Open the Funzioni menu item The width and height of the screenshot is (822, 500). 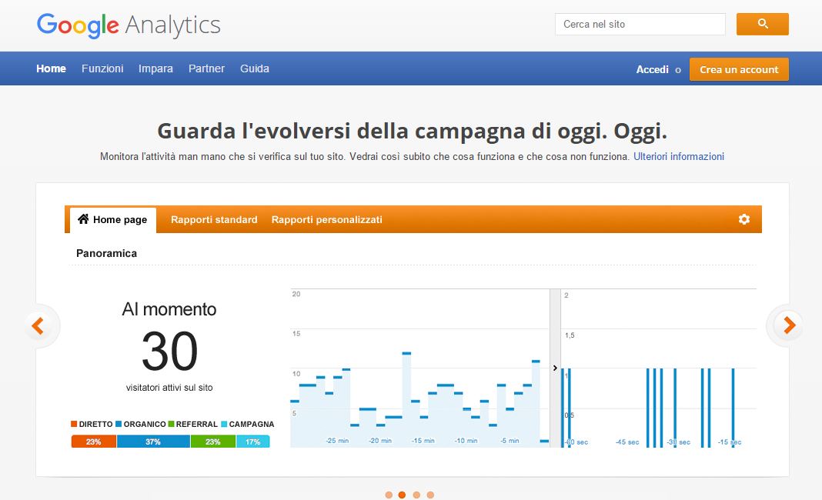(x=102, y=68)
